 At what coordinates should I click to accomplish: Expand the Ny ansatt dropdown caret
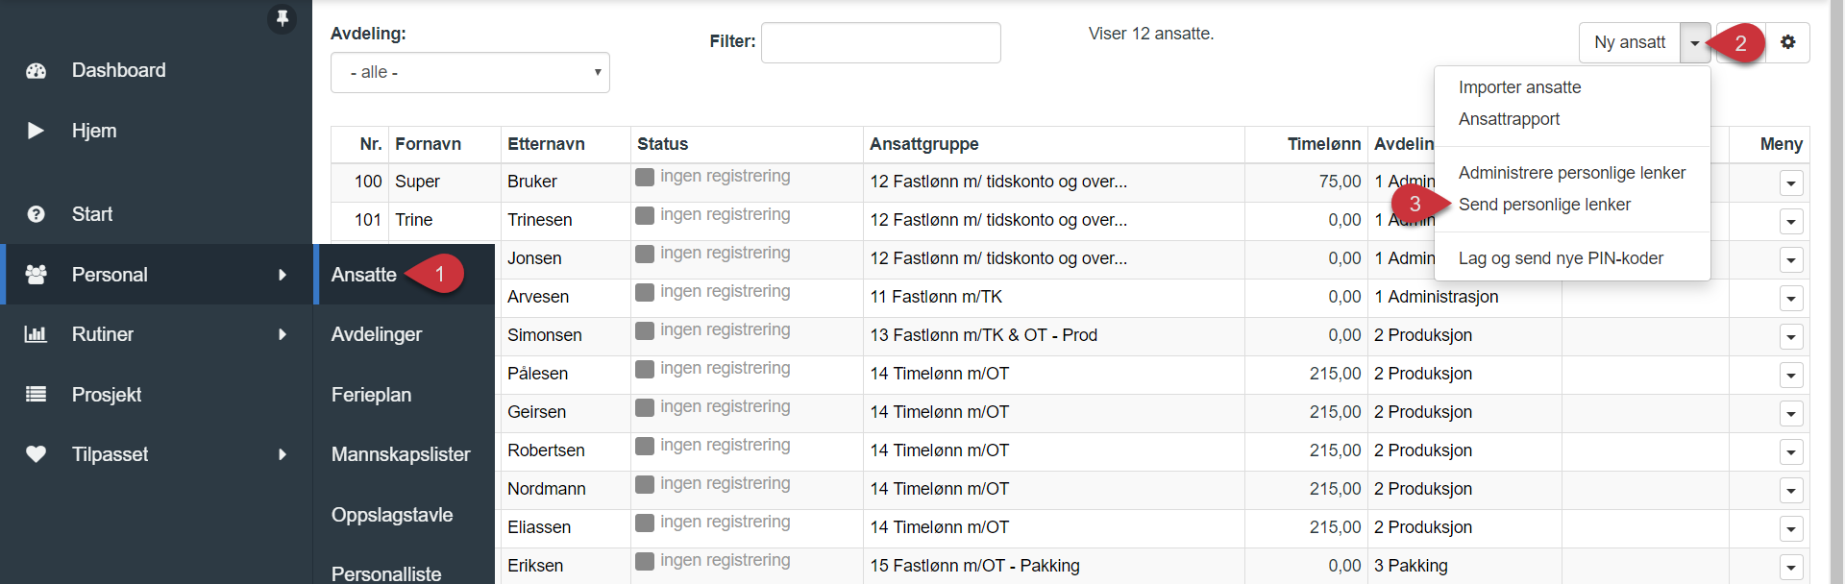point(1695,42)
